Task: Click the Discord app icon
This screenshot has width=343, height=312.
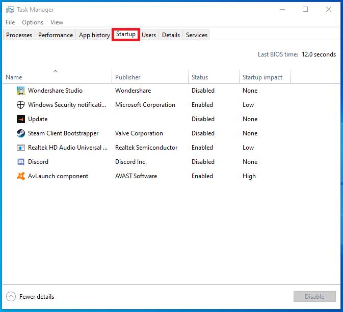Action: pos(21,162)
